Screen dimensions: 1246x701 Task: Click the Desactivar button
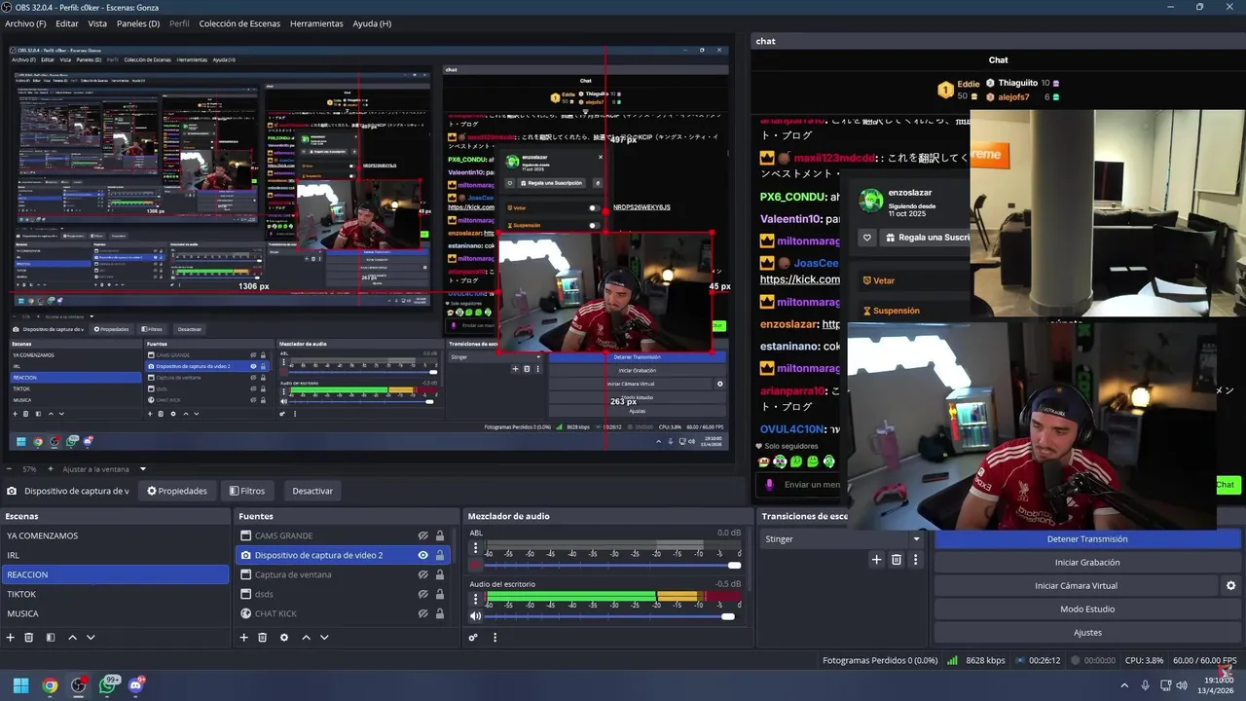pyautogui.click(x=312, y=491)
